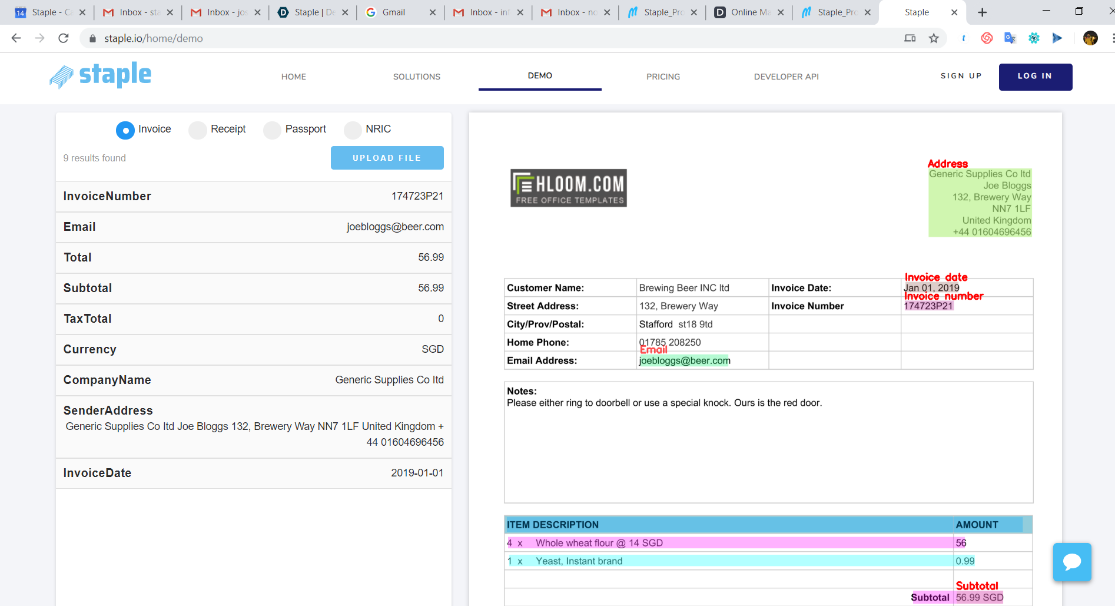Click the SenderAddress result text

click(255, 434)
